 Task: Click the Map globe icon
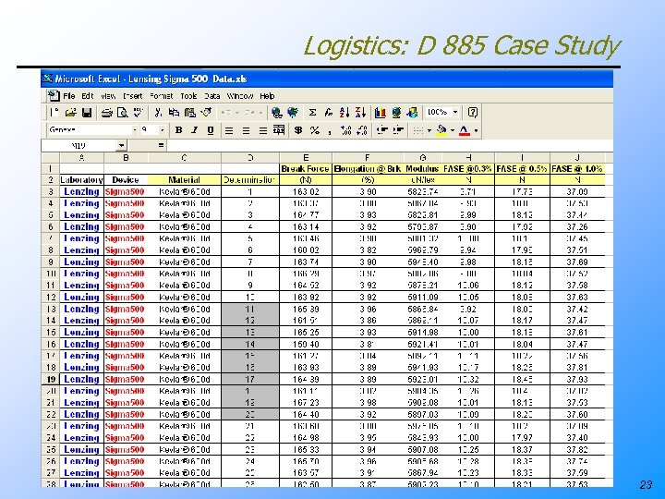pyautogui.click(x=396, y=113)
